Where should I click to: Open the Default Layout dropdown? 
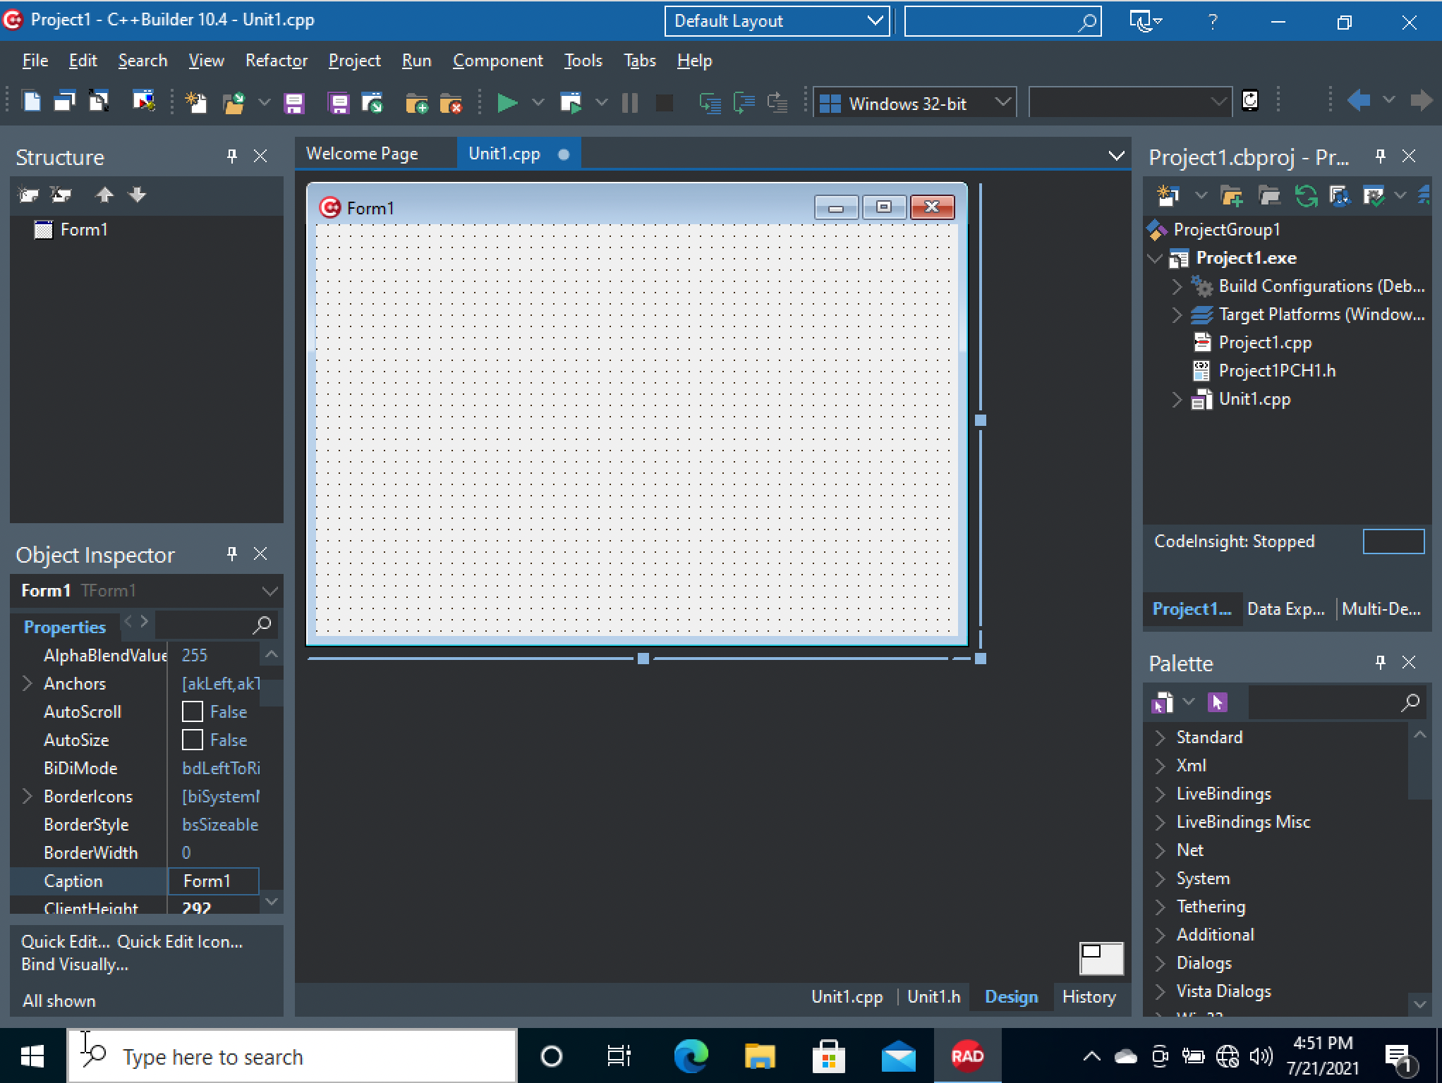point(777,21)
